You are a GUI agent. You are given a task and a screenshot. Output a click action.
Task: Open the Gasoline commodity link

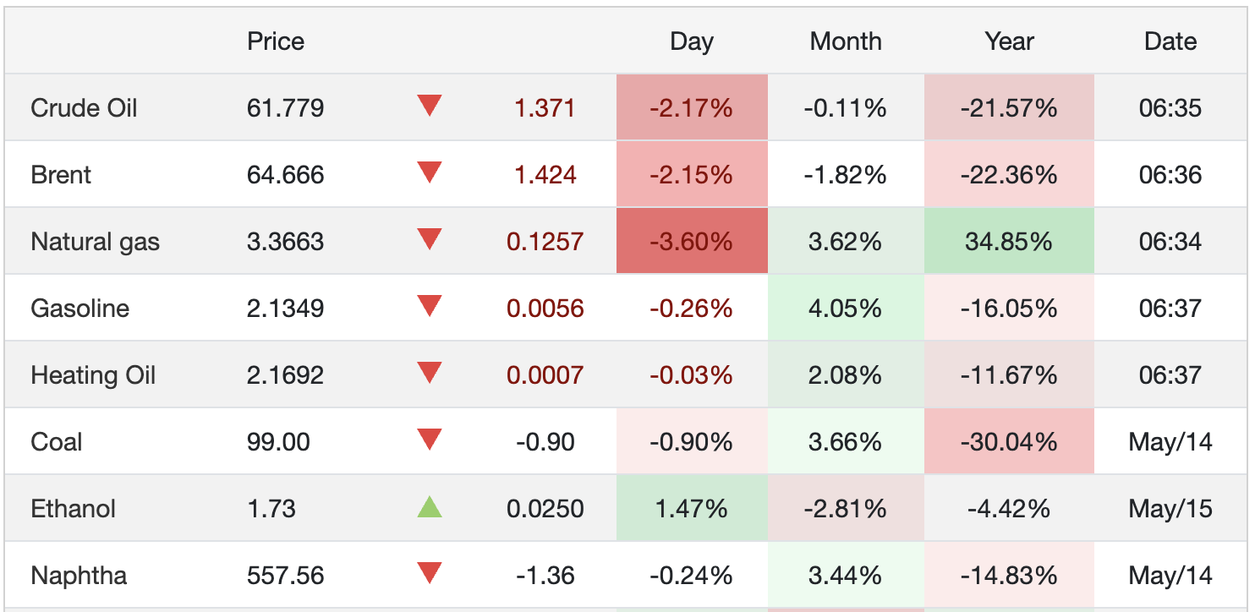[79, 309]
